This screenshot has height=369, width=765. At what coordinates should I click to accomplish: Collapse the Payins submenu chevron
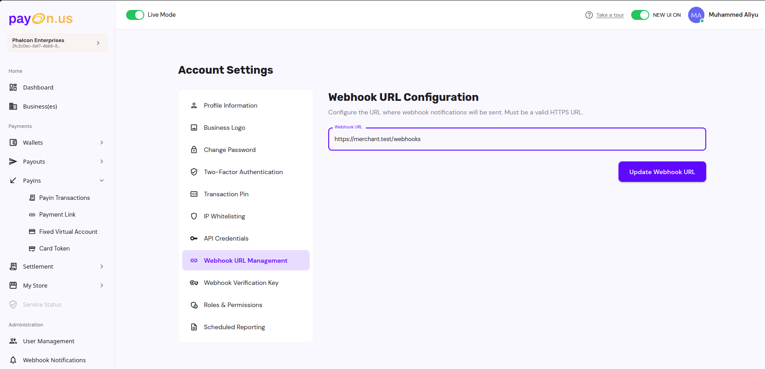(102, 180)
